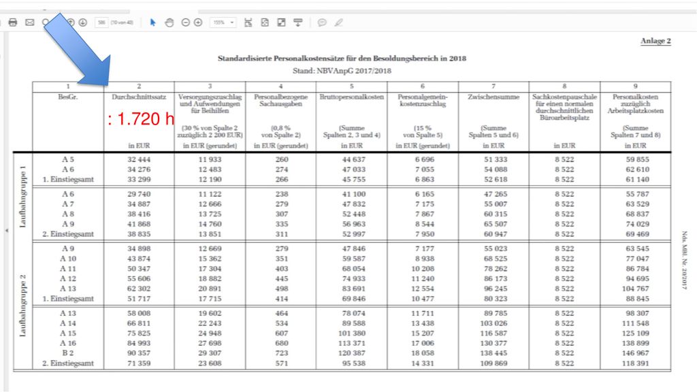The width and height of the screenshot is (697, 392).
Task: Click the value '68 054'
Action: tap(353, 268)
